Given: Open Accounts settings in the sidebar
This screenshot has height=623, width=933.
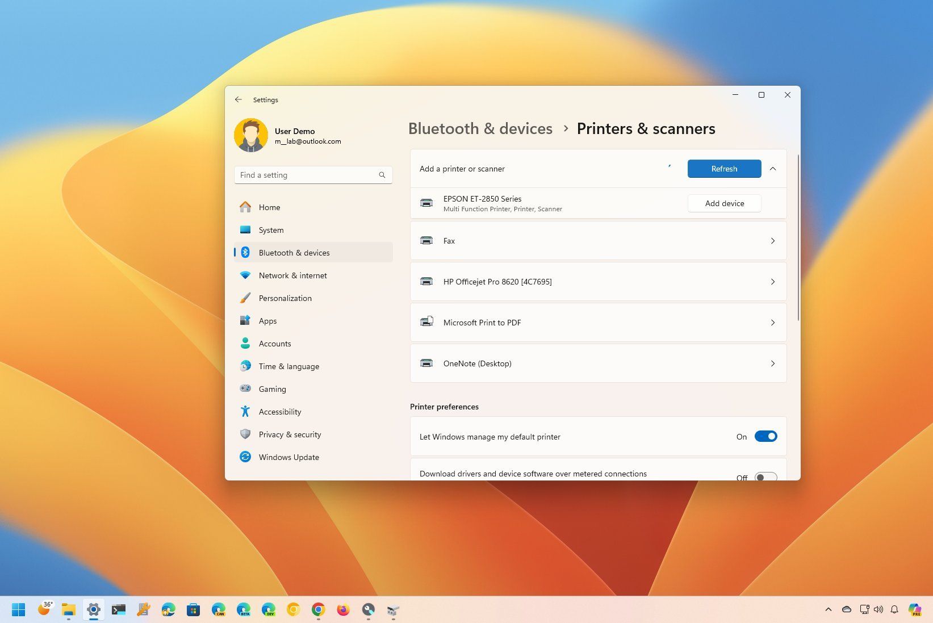Looking at the screenshot, I should click(275, 344).
